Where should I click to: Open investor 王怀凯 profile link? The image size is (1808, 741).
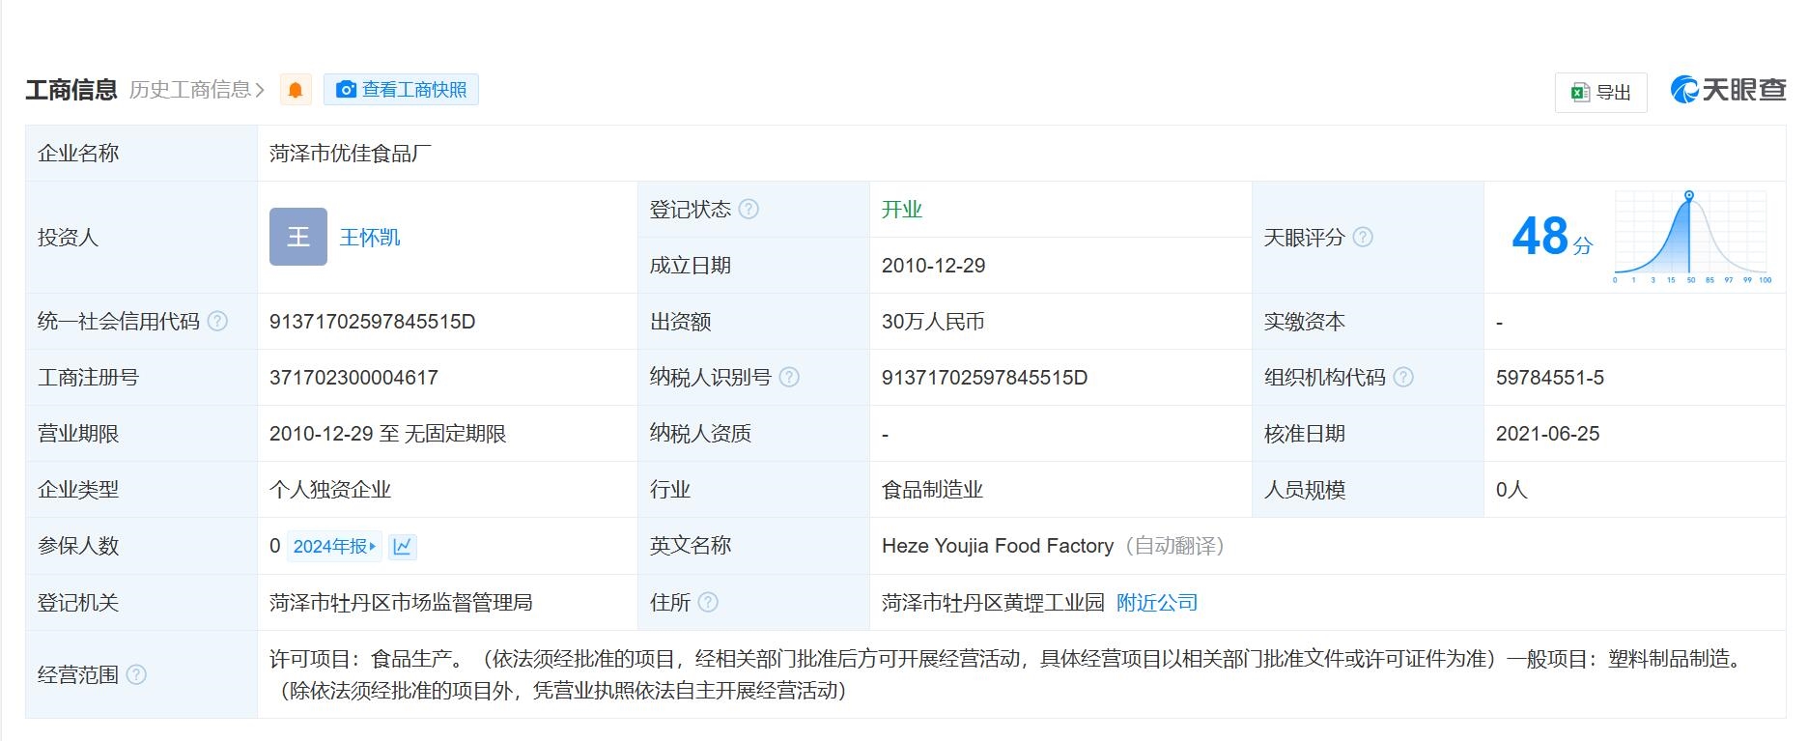click(x=370, y=237)
